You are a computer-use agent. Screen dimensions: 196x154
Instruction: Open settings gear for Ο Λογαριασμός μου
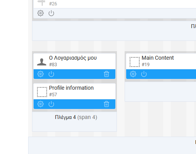pos(41,74)
